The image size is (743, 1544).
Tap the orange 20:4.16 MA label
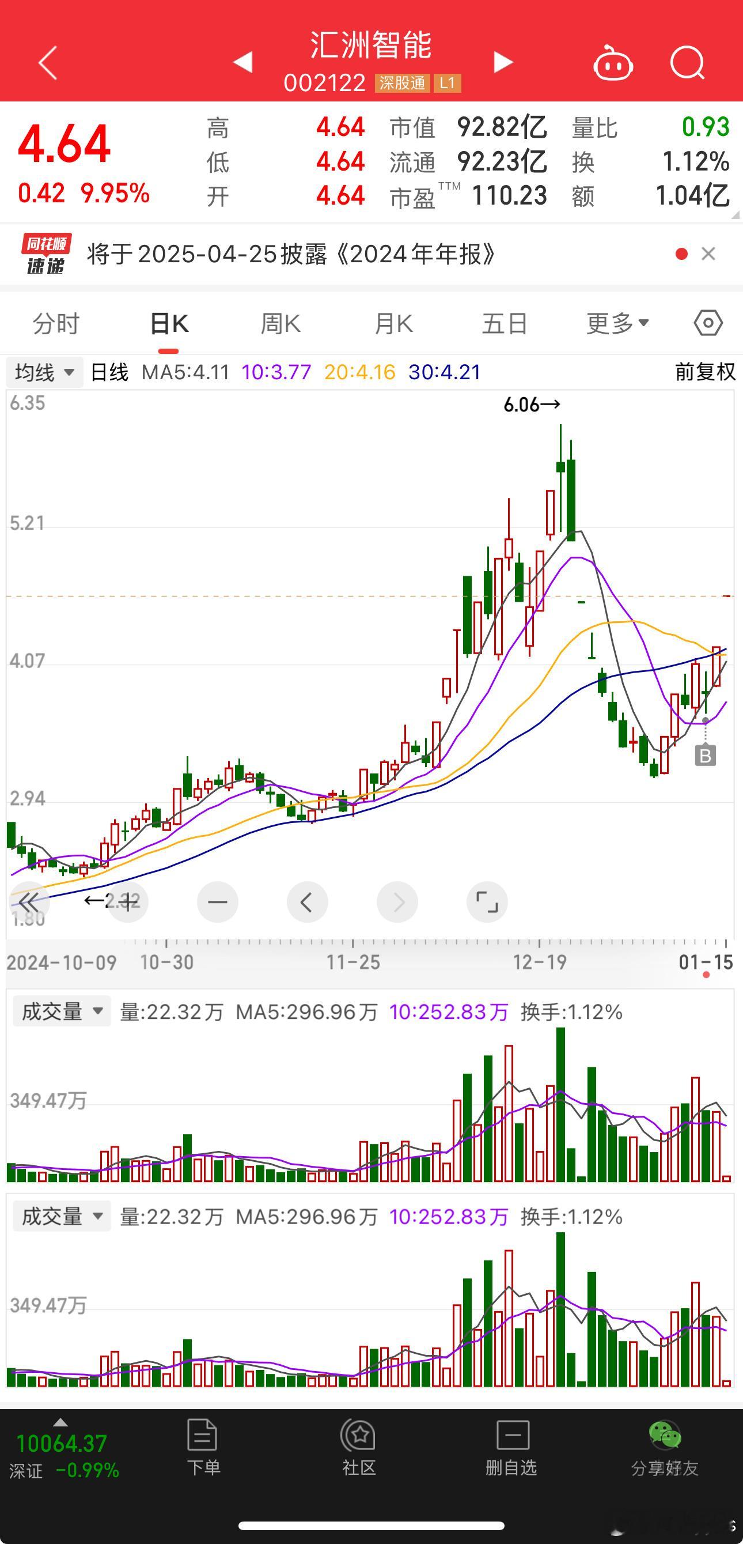click(x=360, y=372)
